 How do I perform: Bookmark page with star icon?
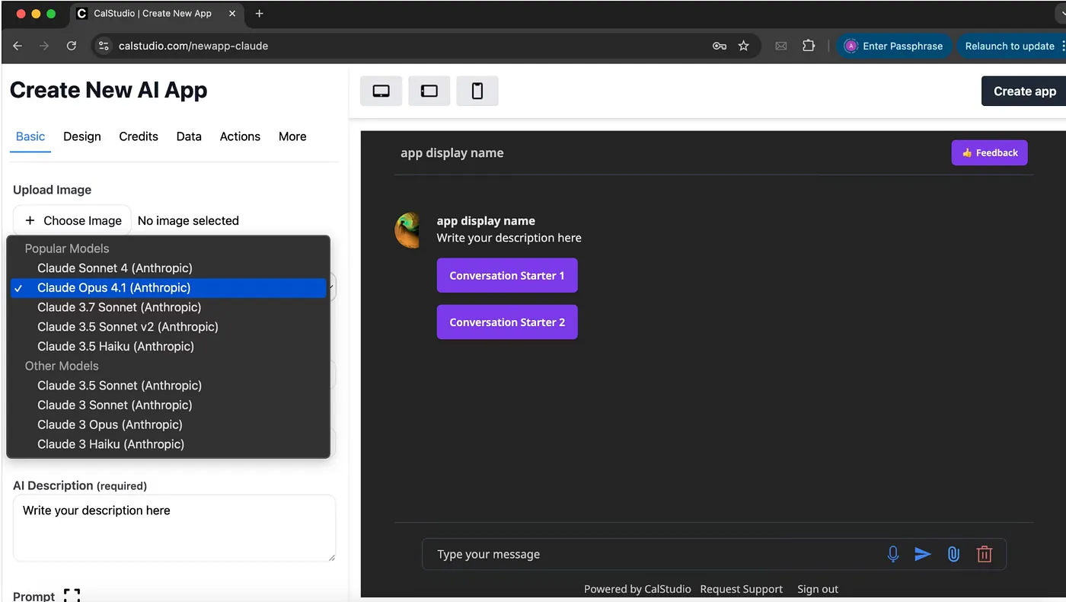pos(744,46)
